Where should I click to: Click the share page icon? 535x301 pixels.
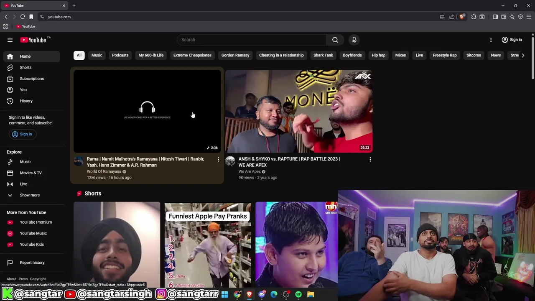pyautogui.click(x=451, y=17)
